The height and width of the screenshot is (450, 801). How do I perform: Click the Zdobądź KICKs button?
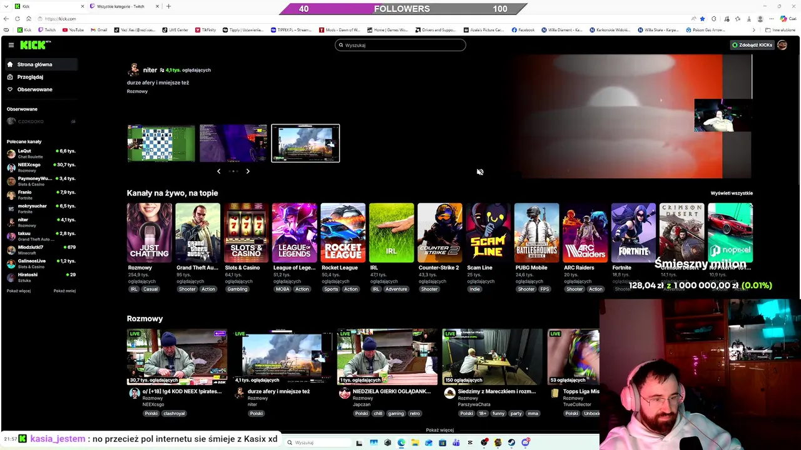pos(752,45)
